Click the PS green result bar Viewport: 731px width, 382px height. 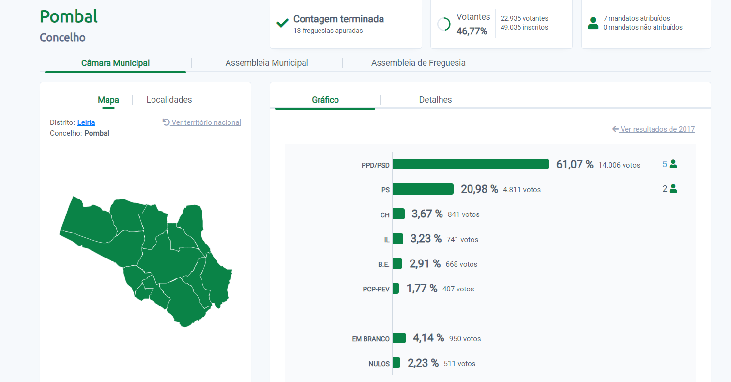tap(423, 189)
